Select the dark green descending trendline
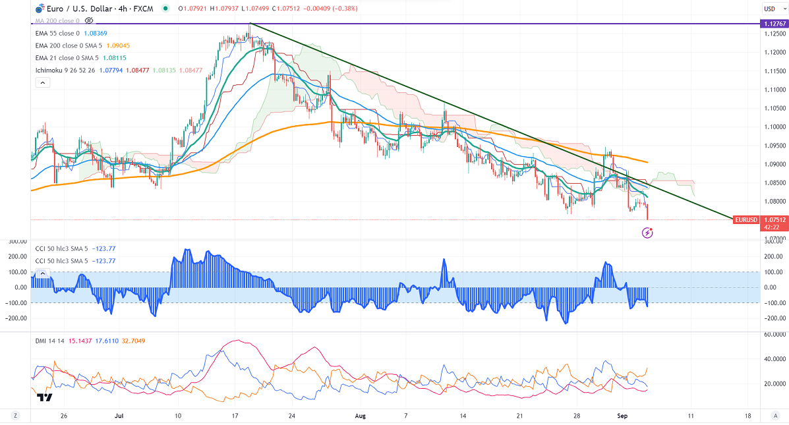Screen dimensions: 789x425 (491, 121)
